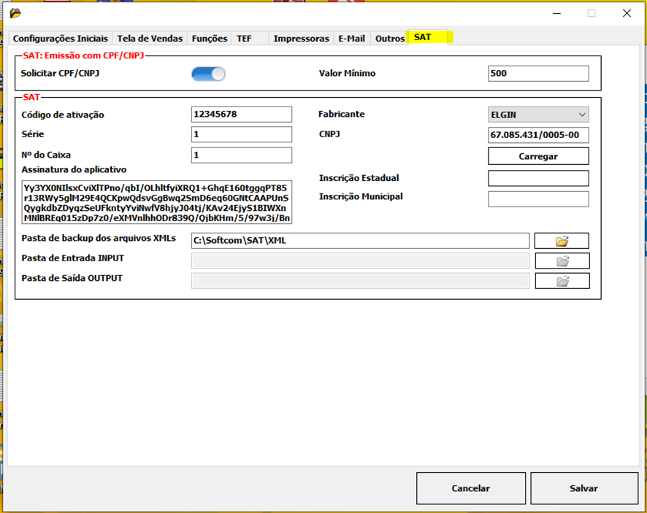
Task: Switch to the E-Mail tab
Action: [351, 39]
